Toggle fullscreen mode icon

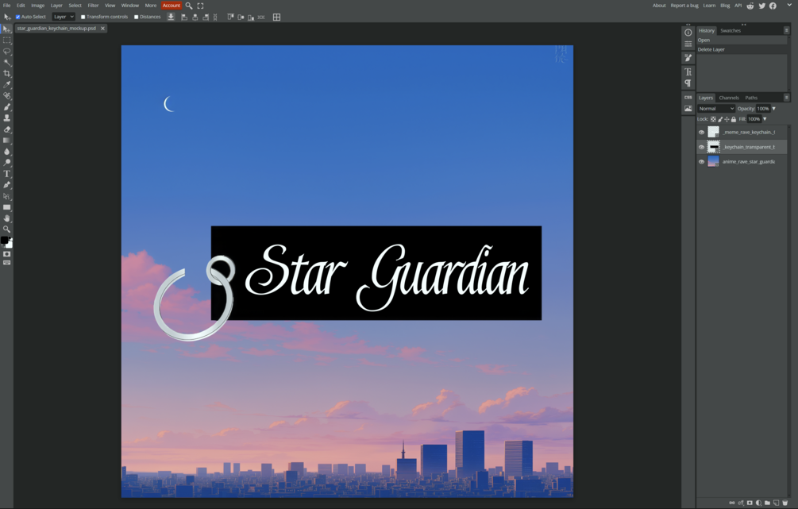point(201,6)
